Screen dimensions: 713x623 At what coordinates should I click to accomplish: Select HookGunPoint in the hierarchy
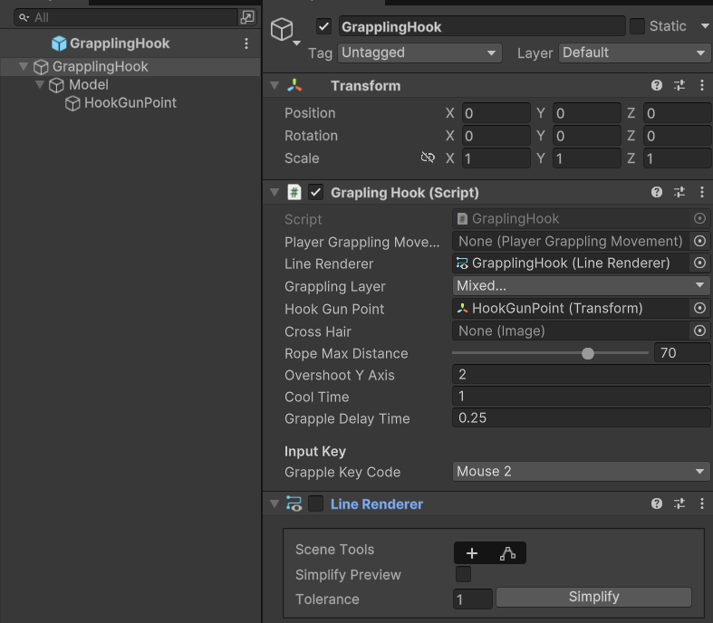pyautogui.click(x=130, y=102)
